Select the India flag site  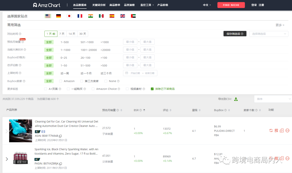click(91, 16)
